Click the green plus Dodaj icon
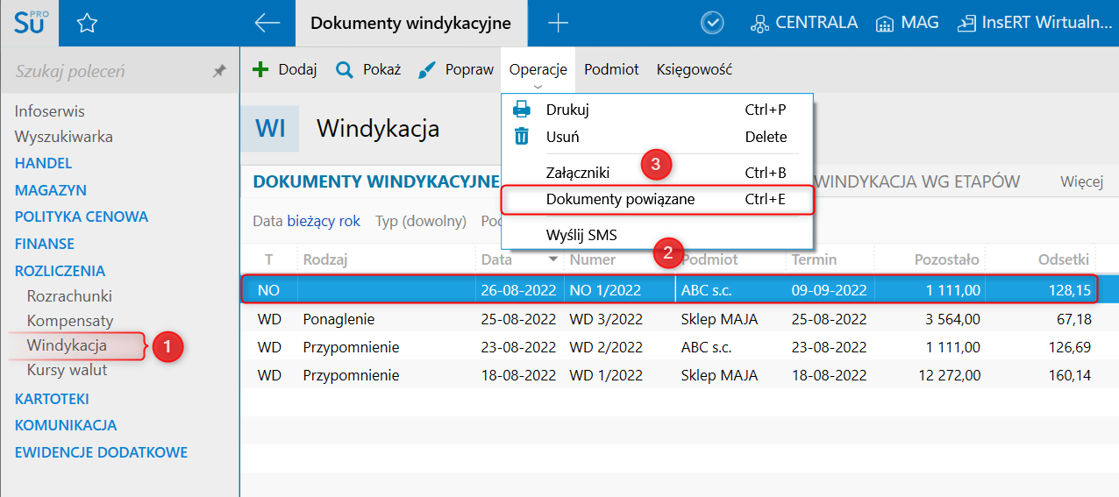The image size is (1119, 497). [x=260, y=69]
